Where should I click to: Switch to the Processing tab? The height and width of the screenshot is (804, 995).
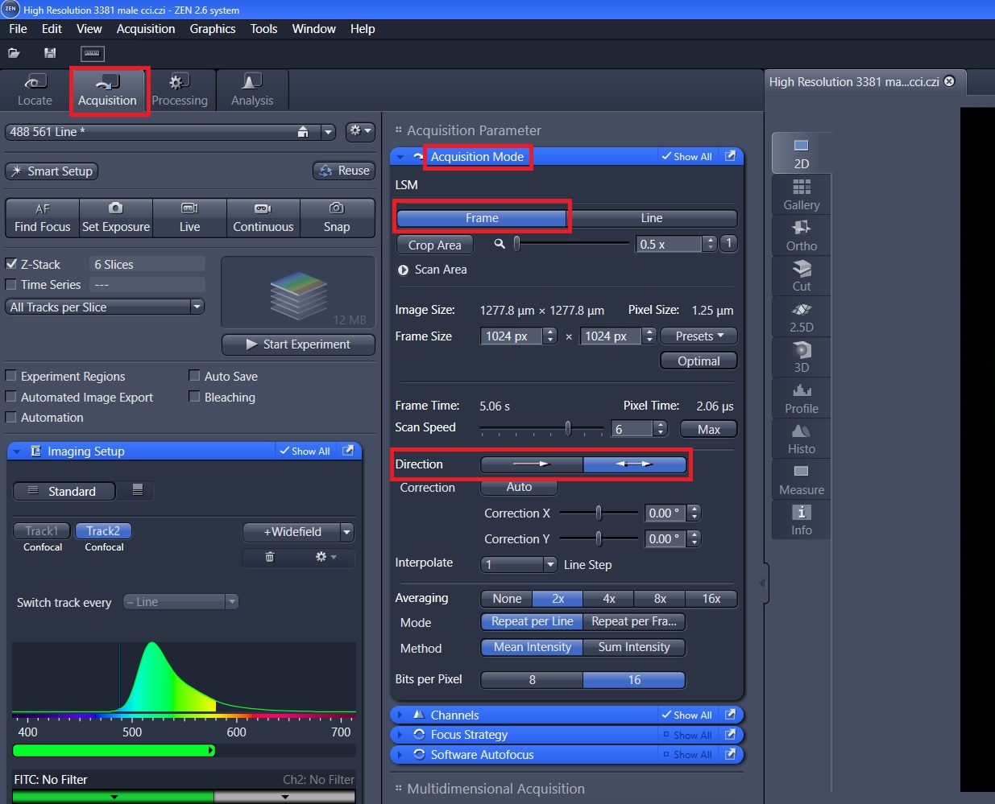pos(179,90)
